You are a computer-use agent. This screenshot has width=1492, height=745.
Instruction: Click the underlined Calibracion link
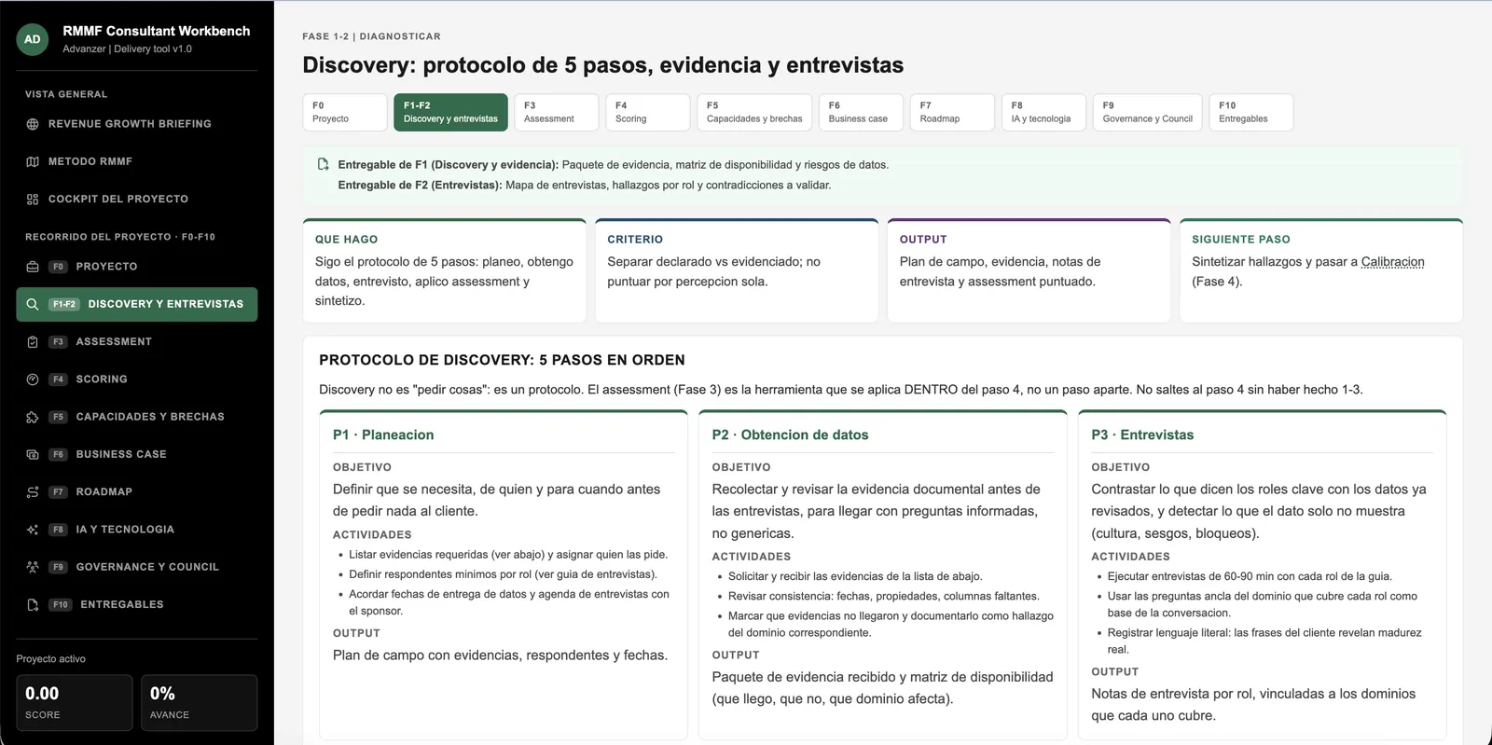coord(1392,262)
